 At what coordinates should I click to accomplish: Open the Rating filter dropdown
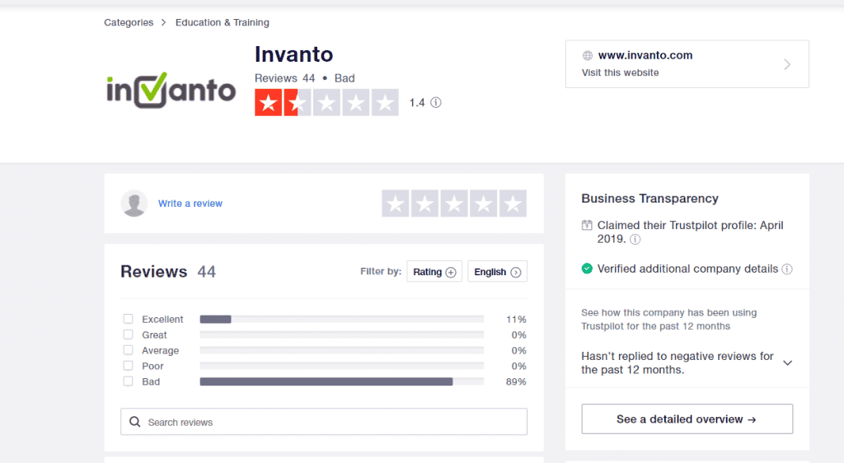pos(434,272)
